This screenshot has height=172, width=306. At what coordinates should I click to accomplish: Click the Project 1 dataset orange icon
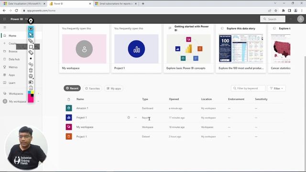click(x=69, y=137)
